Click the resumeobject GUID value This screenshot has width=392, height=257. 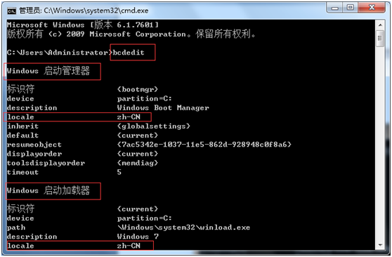pyautogui.click(x=204, y=145)
